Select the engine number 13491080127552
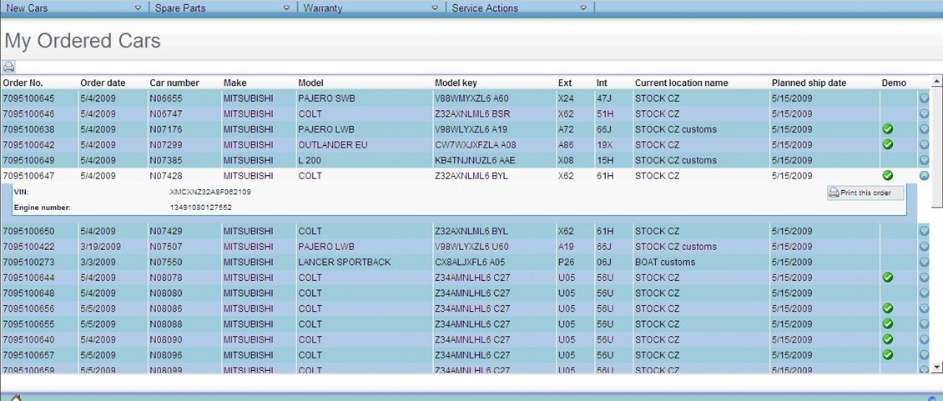 201,208
